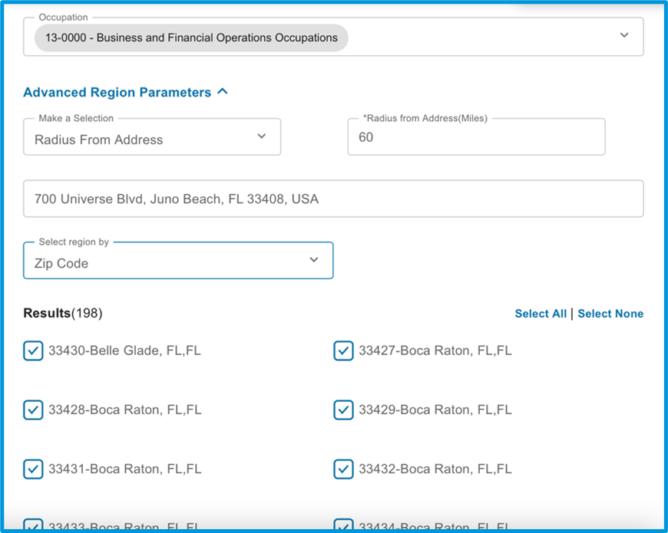Open the Make a Selection dropdown
Viewport: 668px width, 533px height.
coord(152,137)
